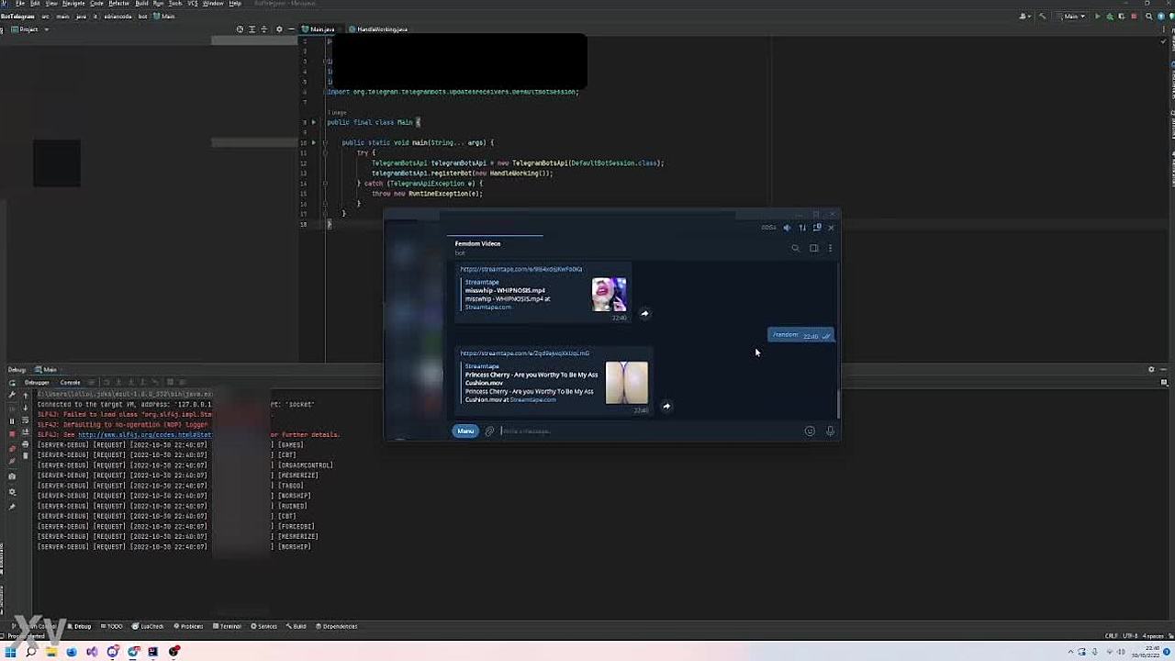Image resolution: width=1175 pixels, height=661 pixels.
Task: Click the voice message microphone icon
Action: pyautogui.click(x=830, y=431)
